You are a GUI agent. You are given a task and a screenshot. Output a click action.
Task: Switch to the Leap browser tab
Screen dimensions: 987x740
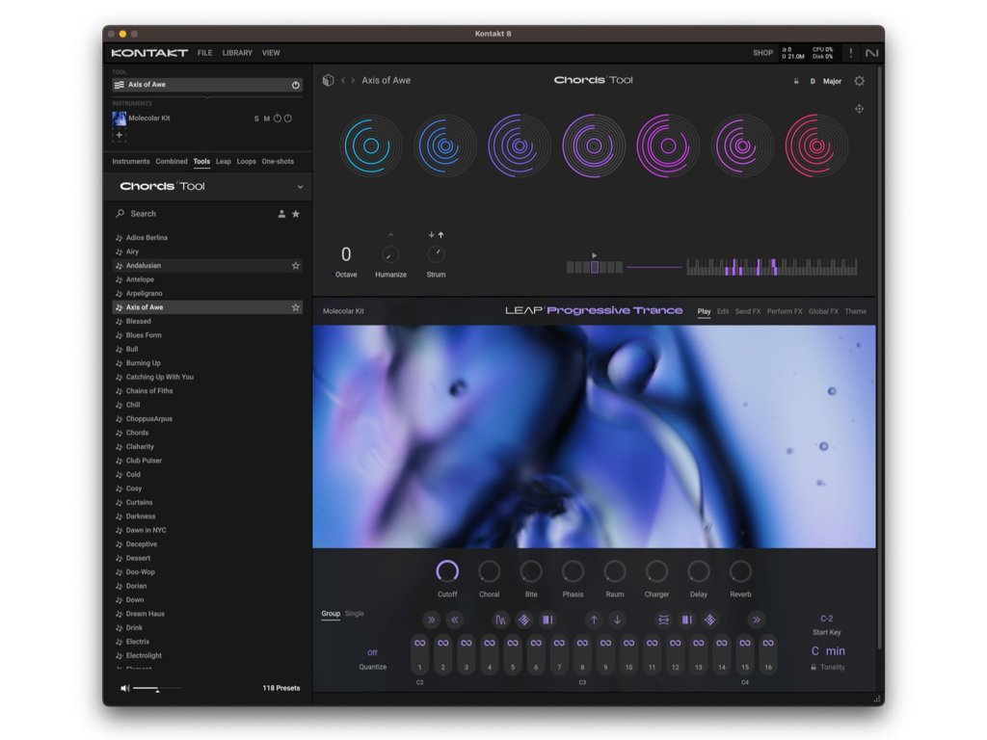click(x=224, y=161)
